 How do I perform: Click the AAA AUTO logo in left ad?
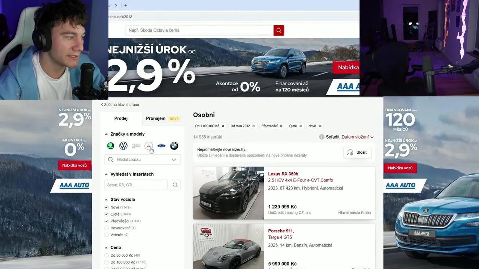[x=74, y=185]
